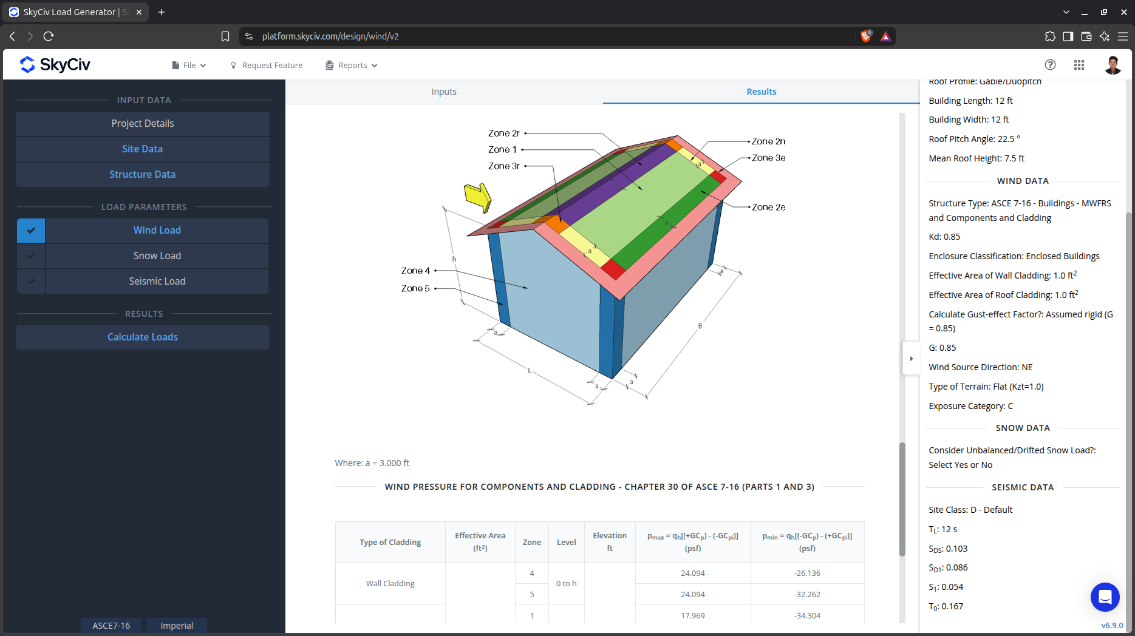Toggle the Wind Load checkbox
Screen dimensions: 1135x636
click(x=31, y=231)
